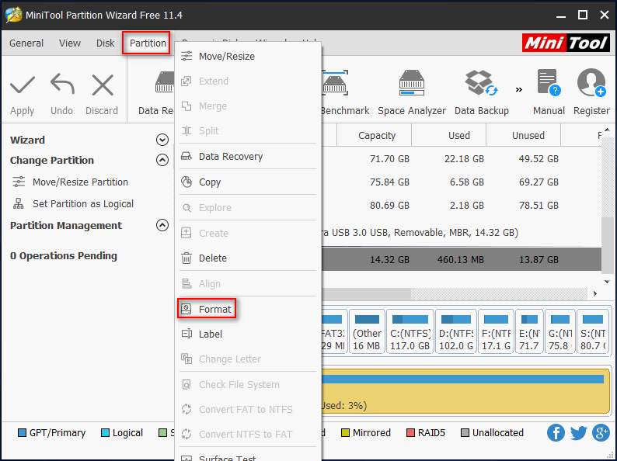Collapse the Partition Management section
Screen dimensions: 617x461
coord(162,225)
